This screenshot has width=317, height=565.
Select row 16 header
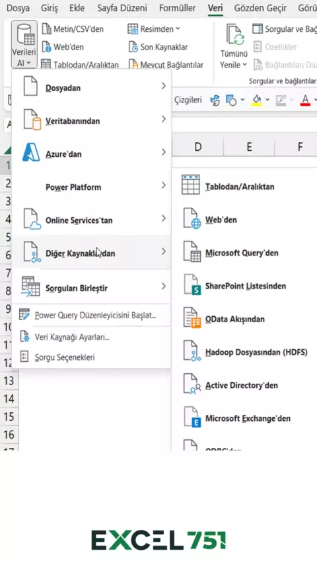click(9, 435)
